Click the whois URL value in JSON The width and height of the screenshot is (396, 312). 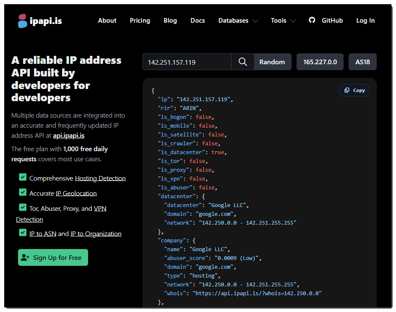[257, 293]
